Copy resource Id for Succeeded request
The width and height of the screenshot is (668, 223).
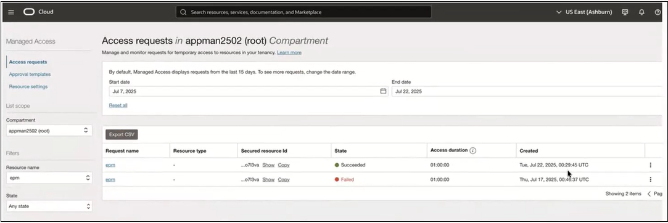coord(284,164)
